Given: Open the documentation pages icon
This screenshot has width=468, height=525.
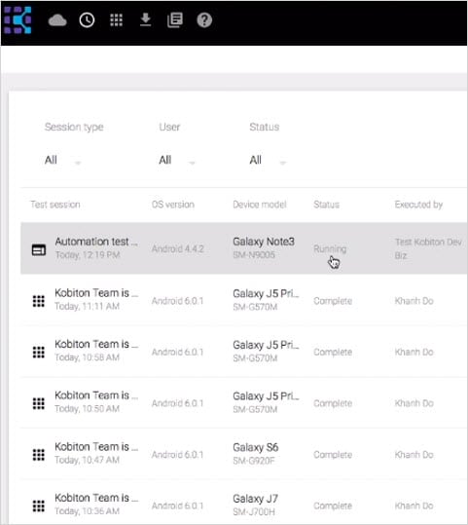Looking at the screenshot, I should coord(174,20).
